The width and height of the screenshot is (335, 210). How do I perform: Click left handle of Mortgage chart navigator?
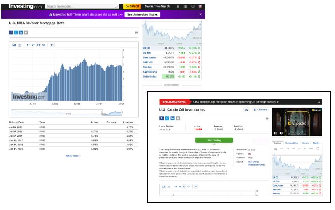(x=102, y=112)
